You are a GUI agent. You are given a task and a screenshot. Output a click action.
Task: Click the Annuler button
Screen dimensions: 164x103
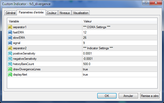(x=128, y=96)
